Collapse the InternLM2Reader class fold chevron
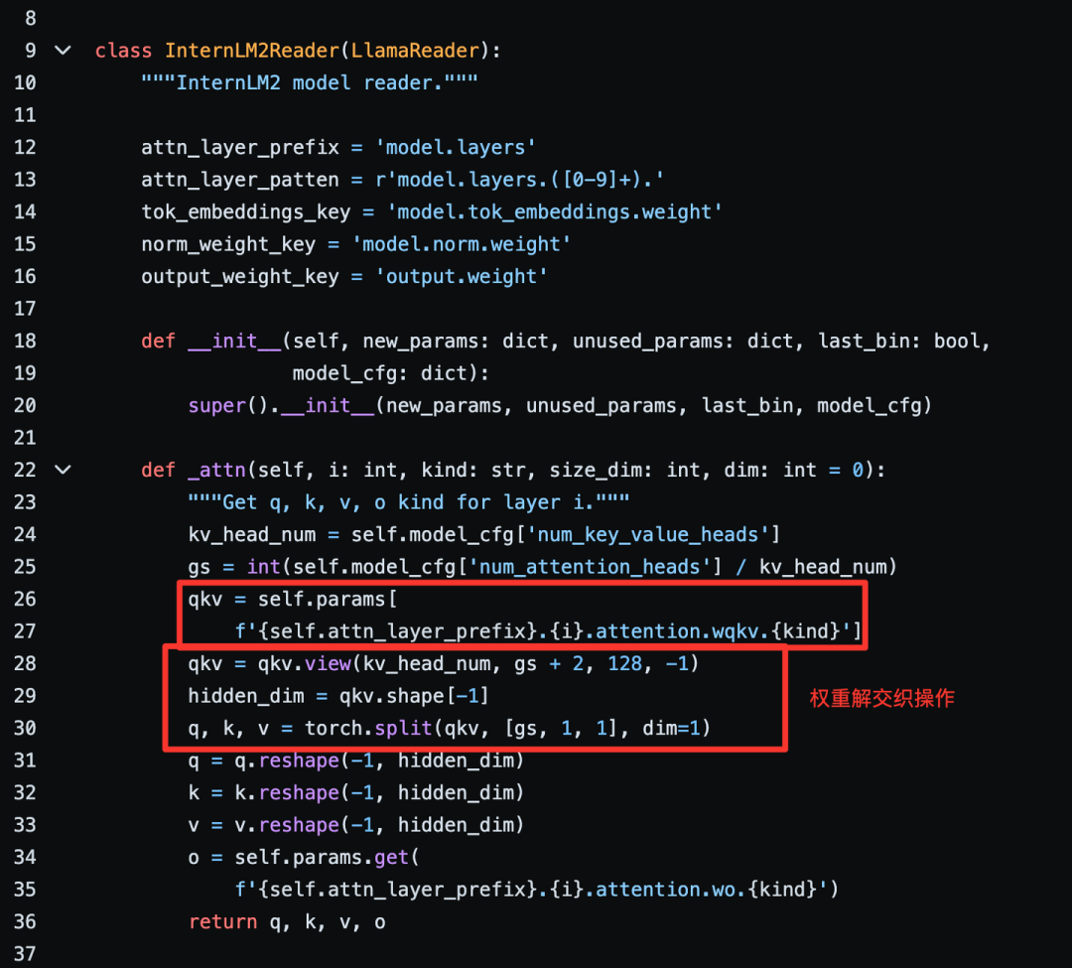The height and width of the screenshot is (968, 1072). [x=63, y=51]
